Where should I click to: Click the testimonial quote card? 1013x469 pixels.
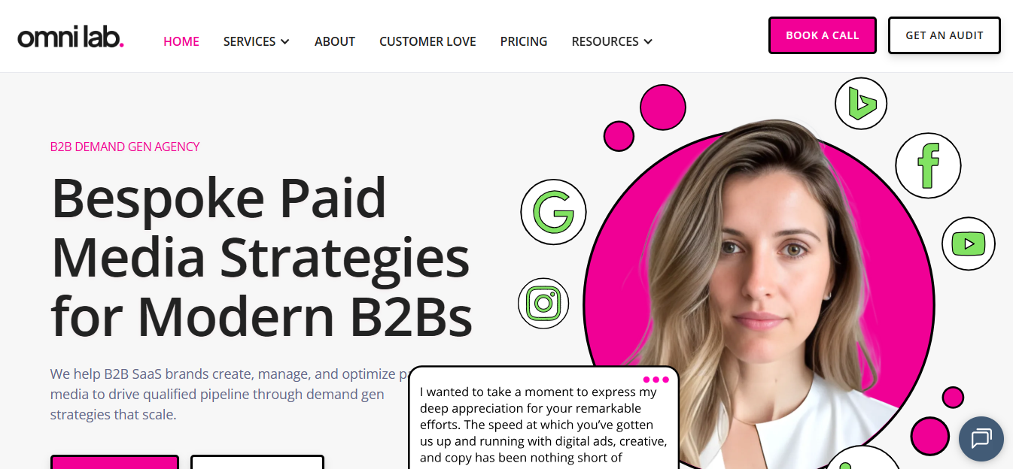click(543, 418)
